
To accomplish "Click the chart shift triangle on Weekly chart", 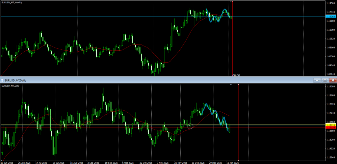I will pos(231,1).
